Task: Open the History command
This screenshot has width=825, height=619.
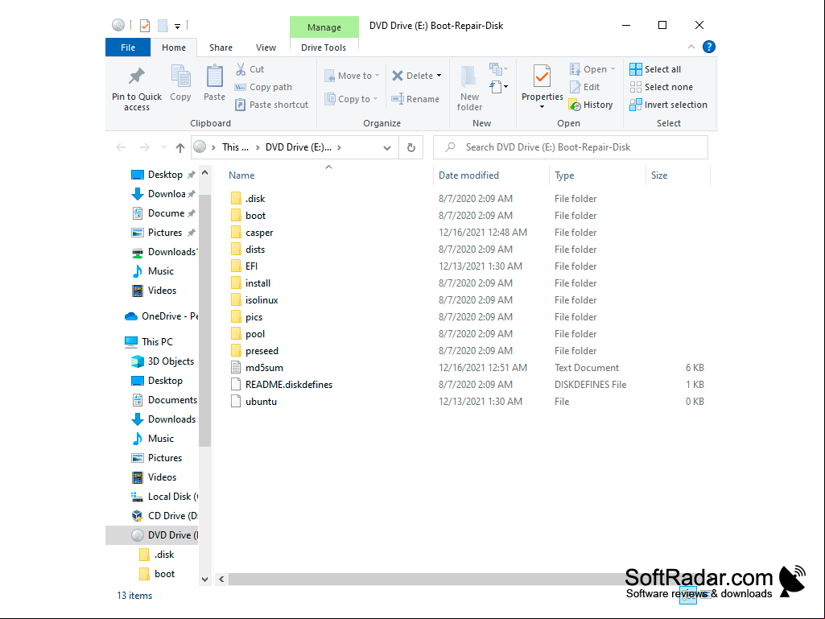Action: 591,105
